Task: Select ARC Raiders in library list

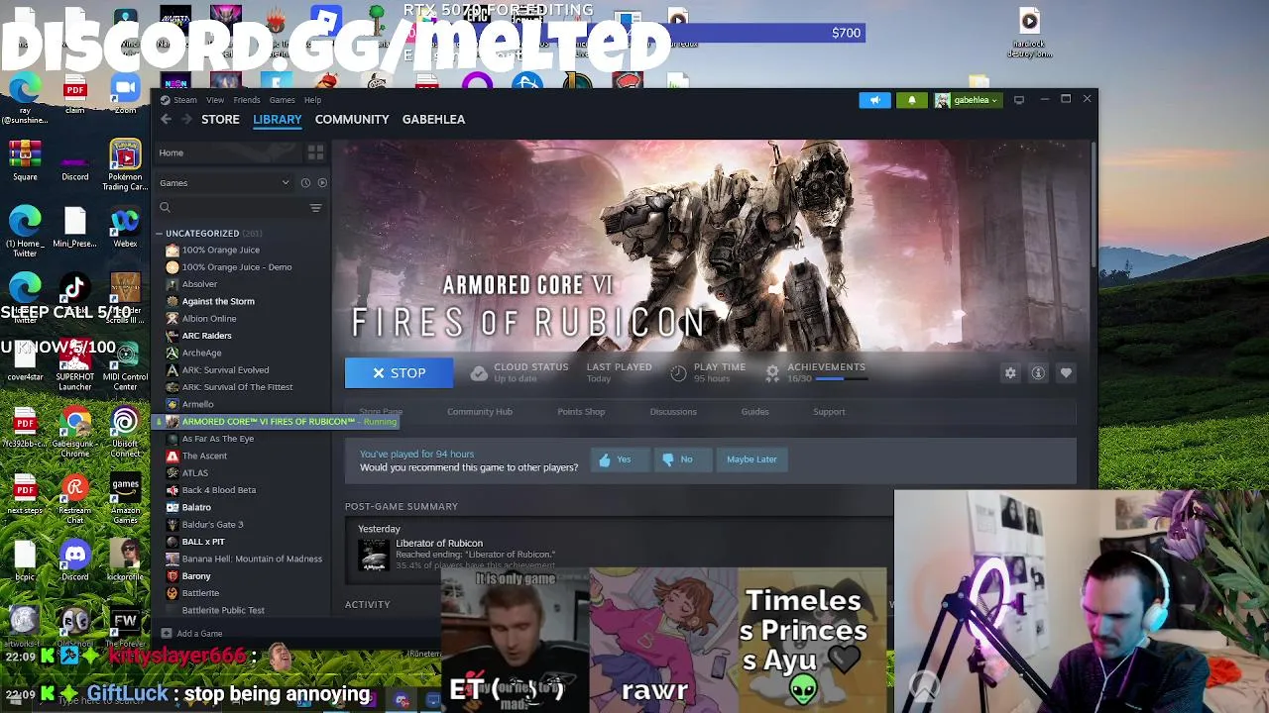Action: 206,336
